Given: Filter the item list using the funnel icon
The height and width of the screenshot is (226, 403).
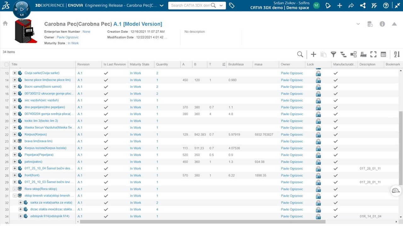Looking at the screenshot, I should click(333, 54).
